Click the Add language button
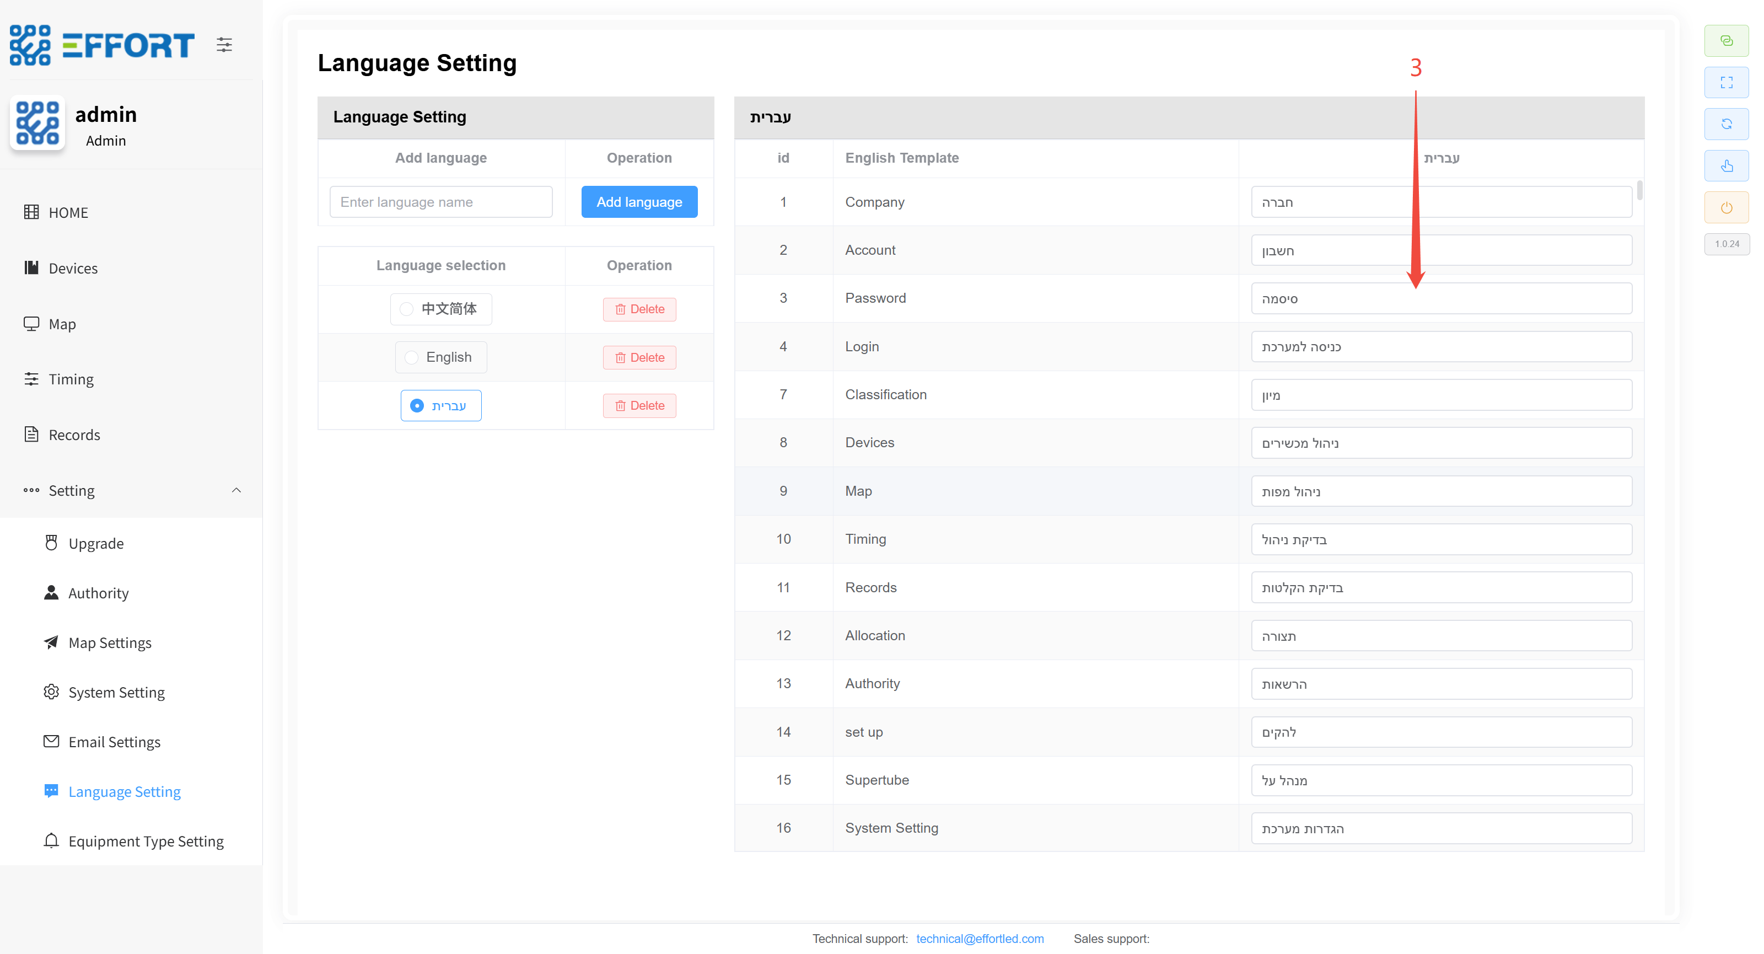This screenshot has height=954, width=1764. [x=639, y=202]
